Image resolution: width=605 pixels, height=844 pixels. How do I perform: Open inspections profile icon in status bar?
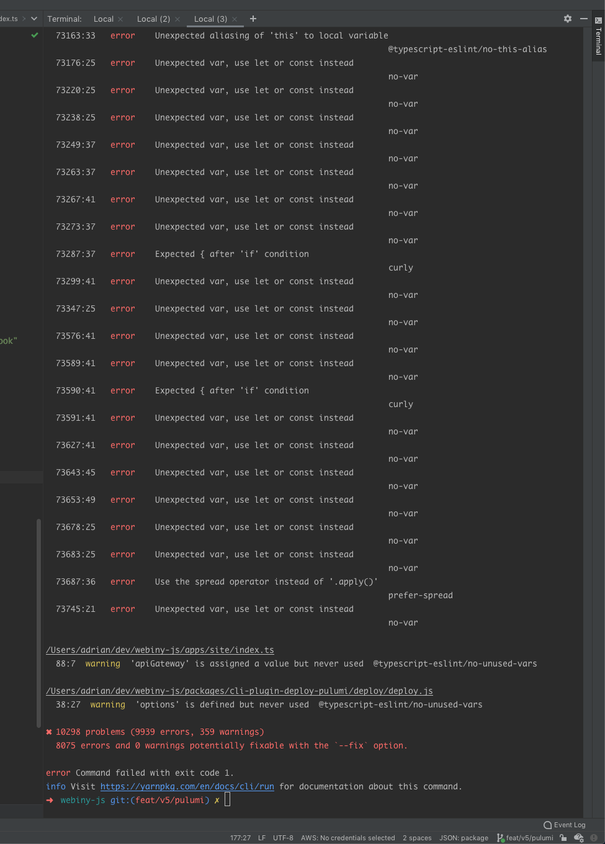tap(579, 838)
